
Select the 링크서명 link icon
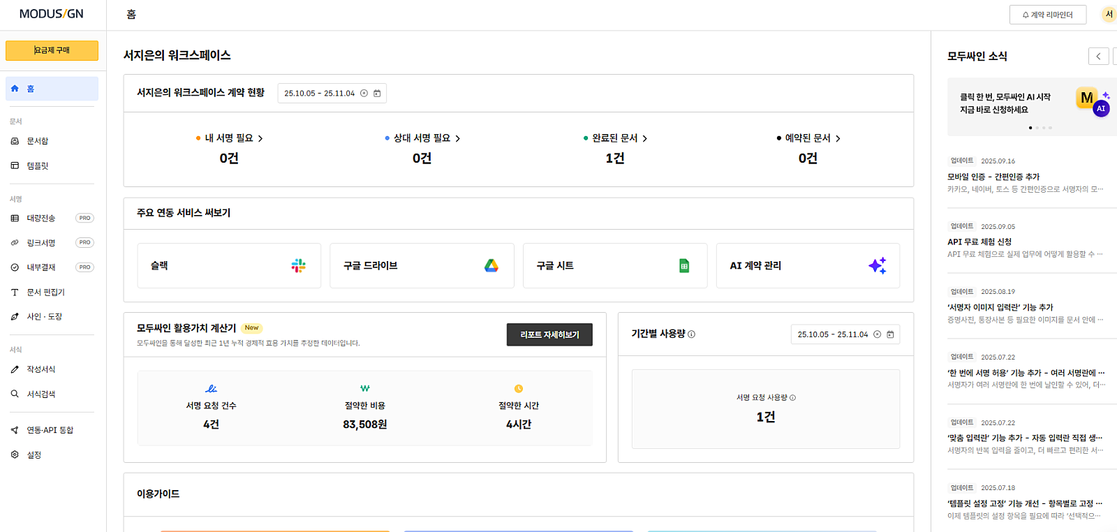[15, 243]
